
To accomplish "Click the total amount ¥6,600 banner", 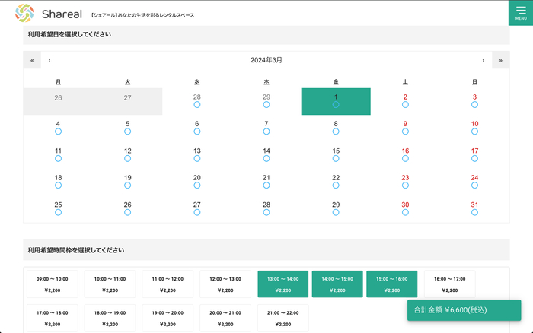I will point(464,310).
